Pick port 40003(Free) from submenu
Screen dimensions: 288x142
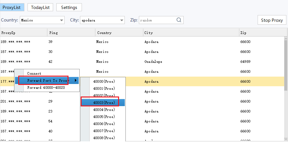tap(104, 103)
